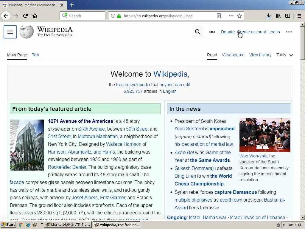Follow the impeached link
The width and height of the screenshot is (305, 229).
[222, 129]
